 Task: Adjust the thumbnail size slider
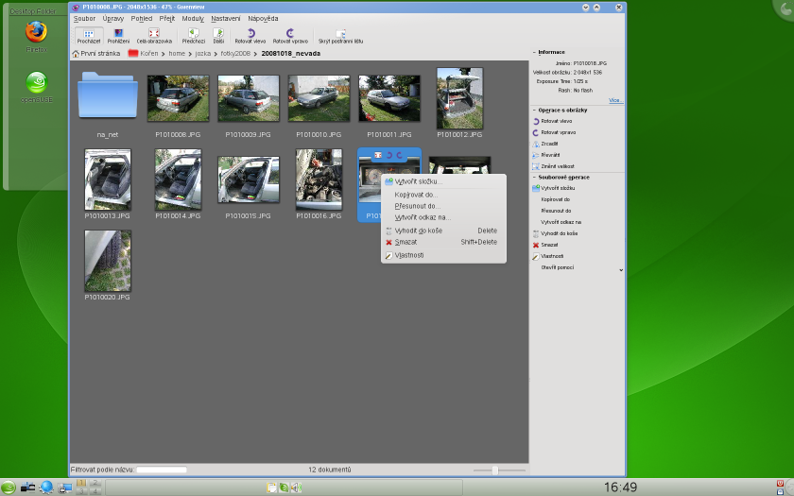(494, 470)
